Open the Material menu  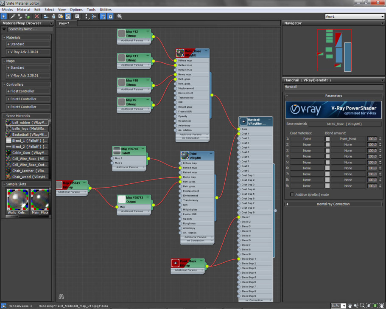coord(24,10)
